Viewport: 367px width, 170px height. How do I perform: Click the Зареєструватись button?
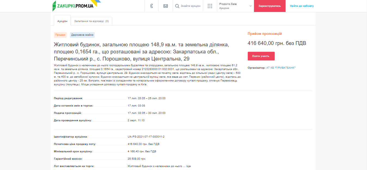tap(270, 6)
